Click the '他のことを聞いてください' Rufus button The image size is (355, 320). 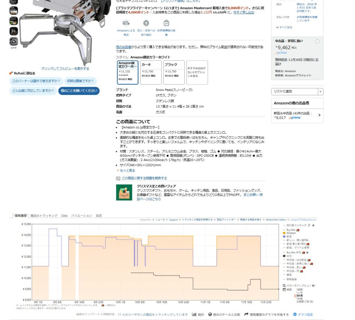[x=79, y=91]
